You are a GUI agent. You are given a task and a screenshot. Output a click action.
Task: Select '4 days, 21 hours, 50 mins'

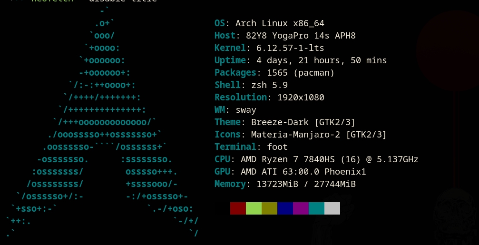(322, 60)
